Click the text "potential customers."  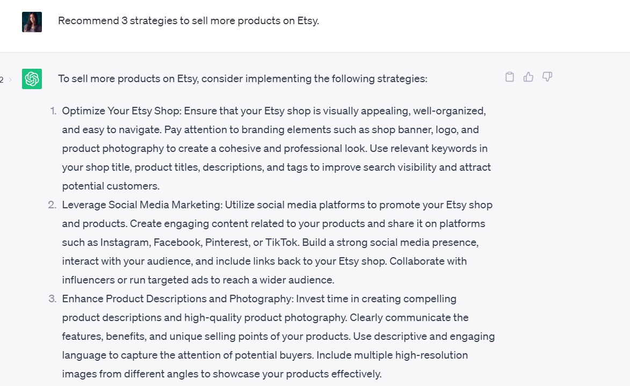111,186
